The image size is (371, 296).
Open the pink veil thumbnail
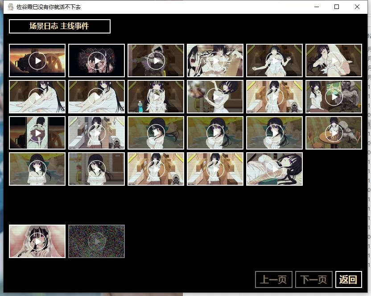[37, 241]
